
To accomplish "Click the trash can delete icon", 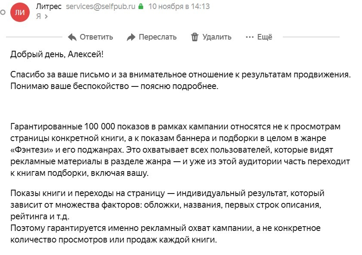I will [x=195, y=37].
